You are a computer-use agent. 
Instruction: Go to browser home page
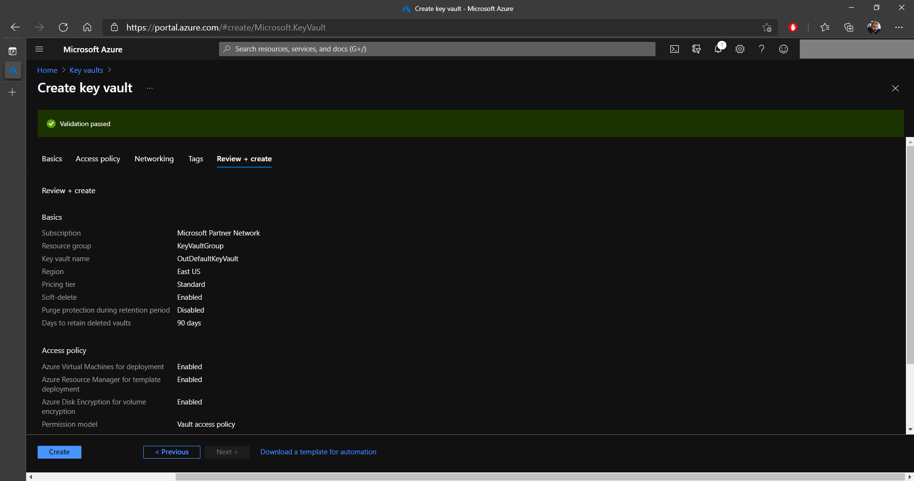coord(87,28)
